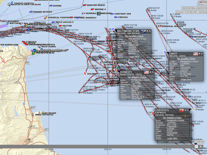This screenshot has width=207, height=155.
Task: Close the popup hidden behind LIVERPOOL EXPRESS
Action: pos(190,115)
